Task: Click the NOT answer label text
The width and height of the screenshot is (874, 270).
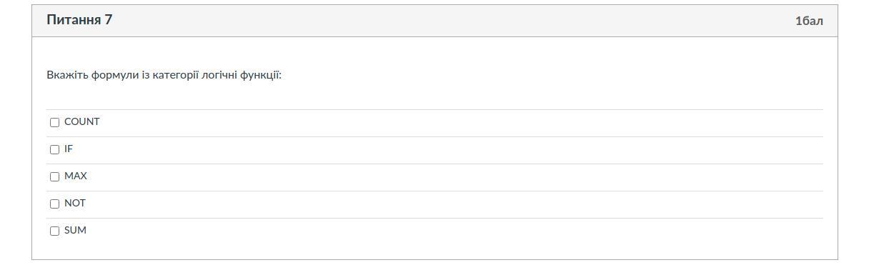Action: [x=75, y=204]
